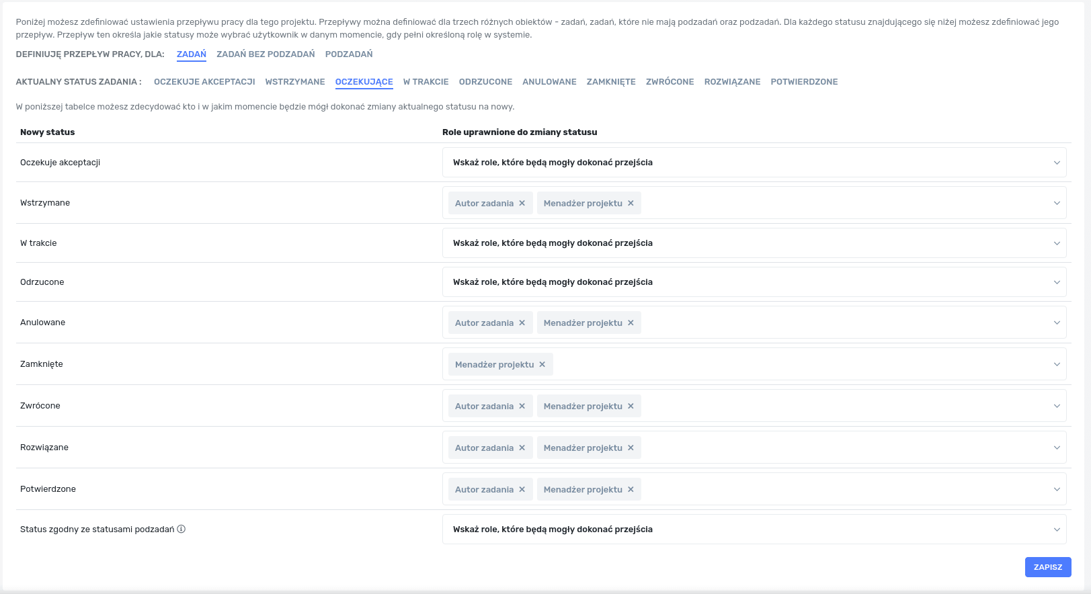1091x594 pixels.
Task: Remove Menadżer projektu tag in Wstrzymane row
Action: 631,203
